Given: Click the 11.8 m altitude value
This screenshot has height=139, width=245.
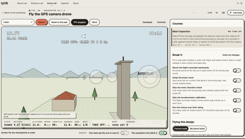Looking at the screenshot, I should (36, 125).
